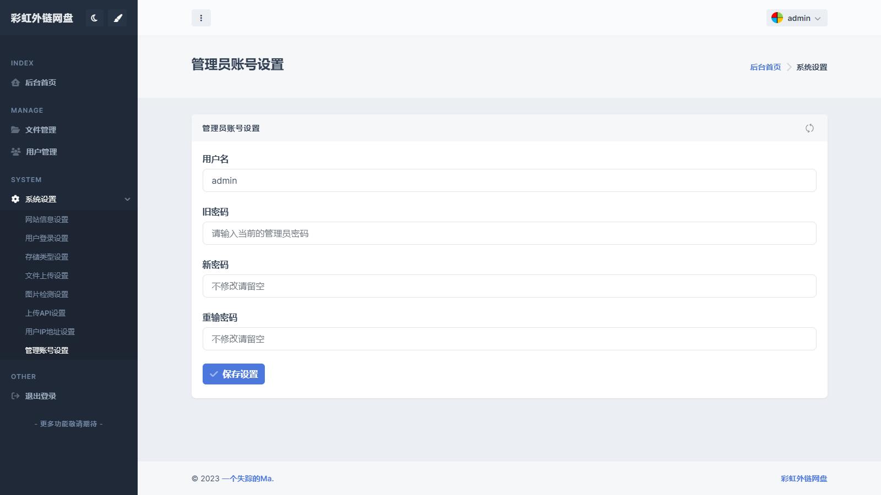Collapse the 系统设置 menu chevron

coord(127,199)
